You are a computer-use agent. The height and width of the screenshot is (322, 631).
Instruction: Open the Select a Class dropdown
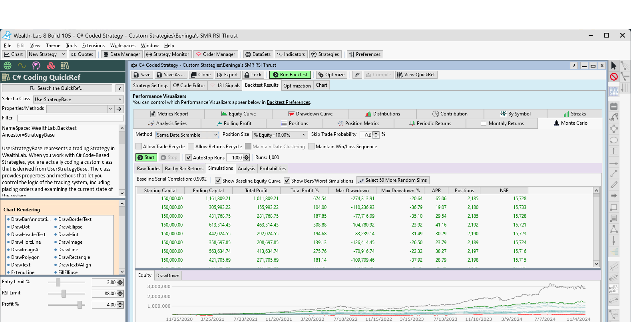coord(78,99)
